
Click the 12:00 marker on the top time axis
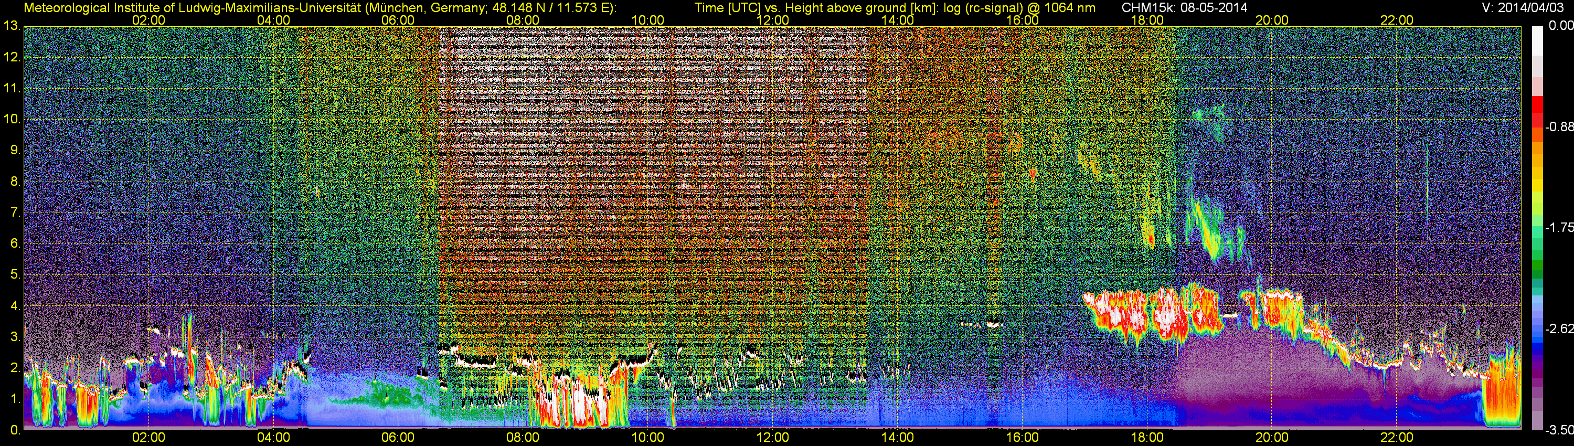[x=772, y=20]
